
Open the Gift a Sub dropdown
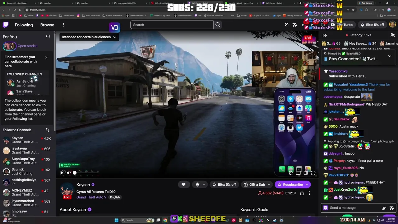(257, 184)
